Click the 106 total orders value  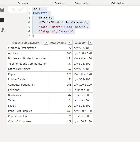(69, 85)
